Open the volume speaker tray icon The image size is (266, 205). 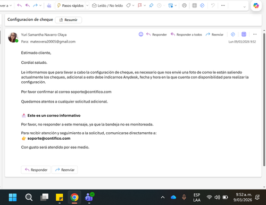[x=217, y=197]
